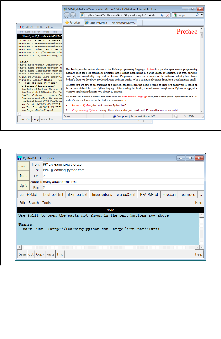Select the O'Reilly Media tab in Internet Explorer
This screenshot has height=339, width=221.
pos(110,23)
